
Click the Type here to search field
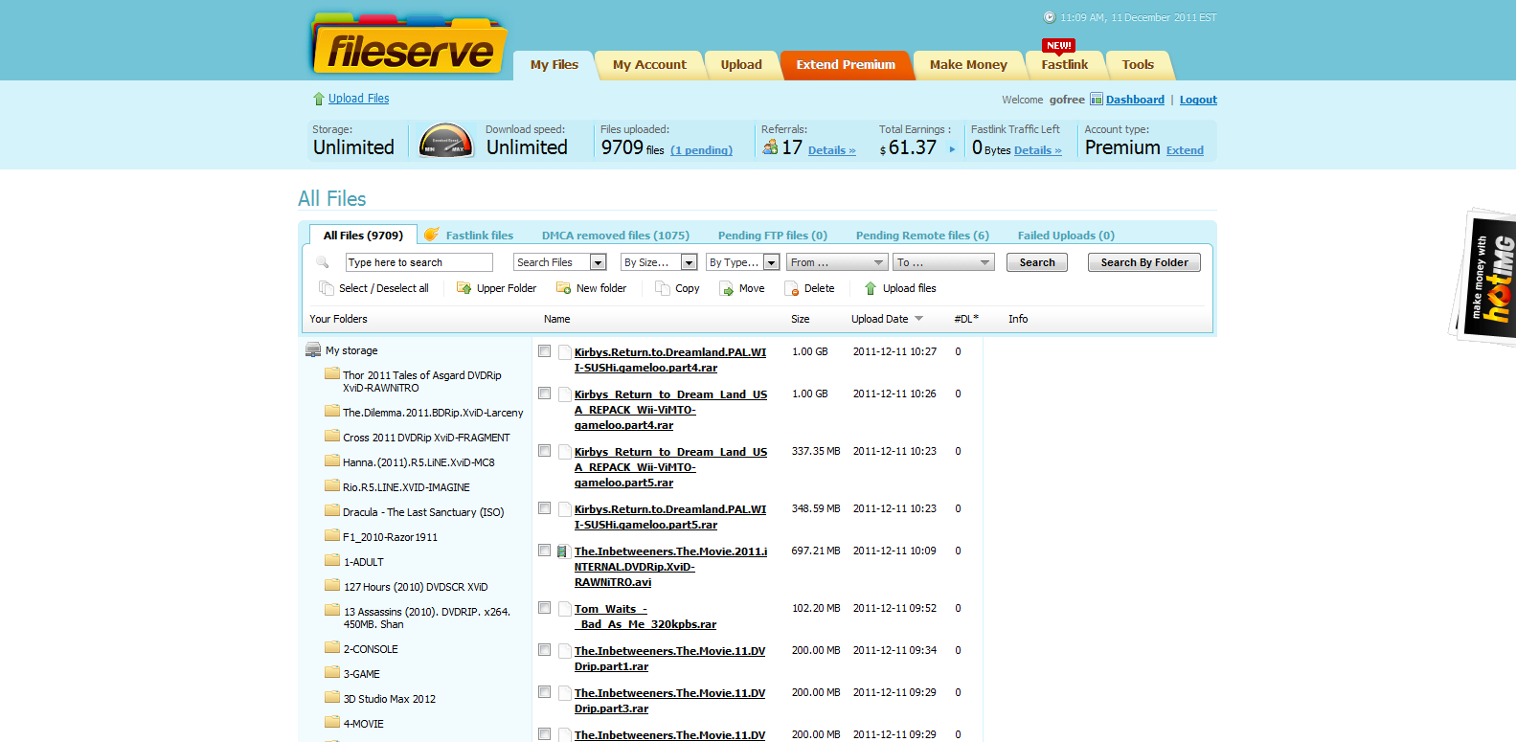tap(419, 262)
